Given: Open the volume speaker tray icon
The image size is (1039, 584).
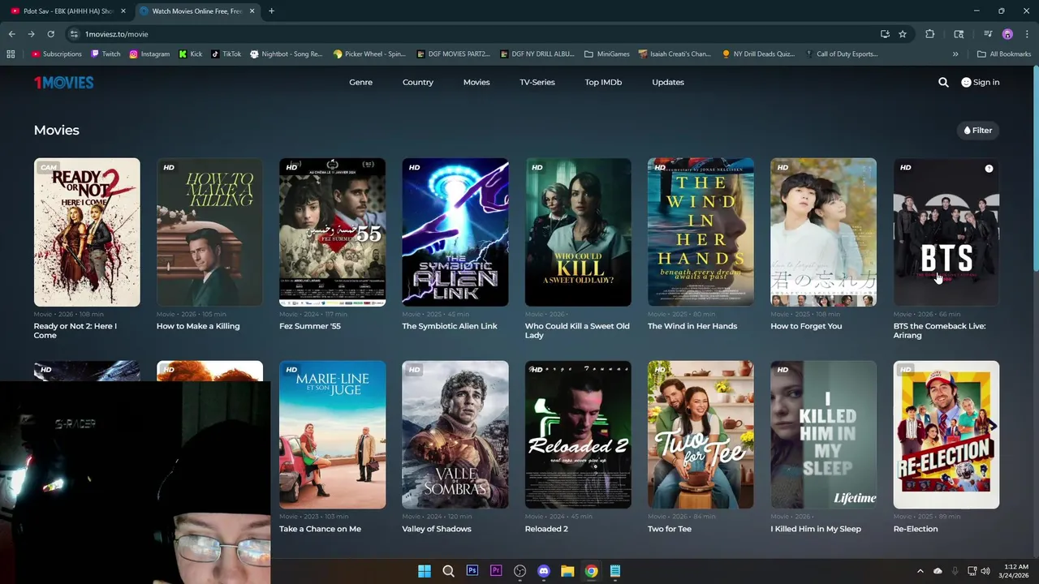Looking at the screenshot, I should [x=985, y=571].
